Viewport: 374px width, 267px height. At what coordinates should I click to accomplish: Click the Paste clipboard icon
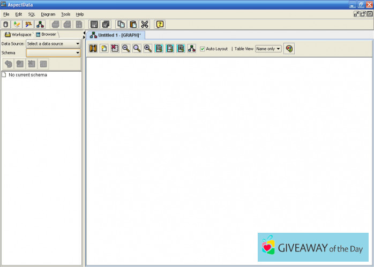tap(132, 24)
